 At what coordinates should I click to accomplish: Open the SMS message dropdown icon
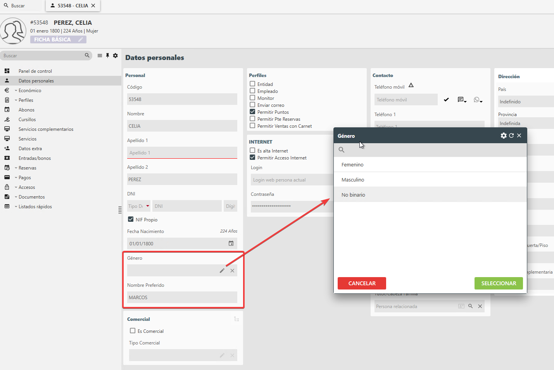pyautogui.click(x=462, y=100)
